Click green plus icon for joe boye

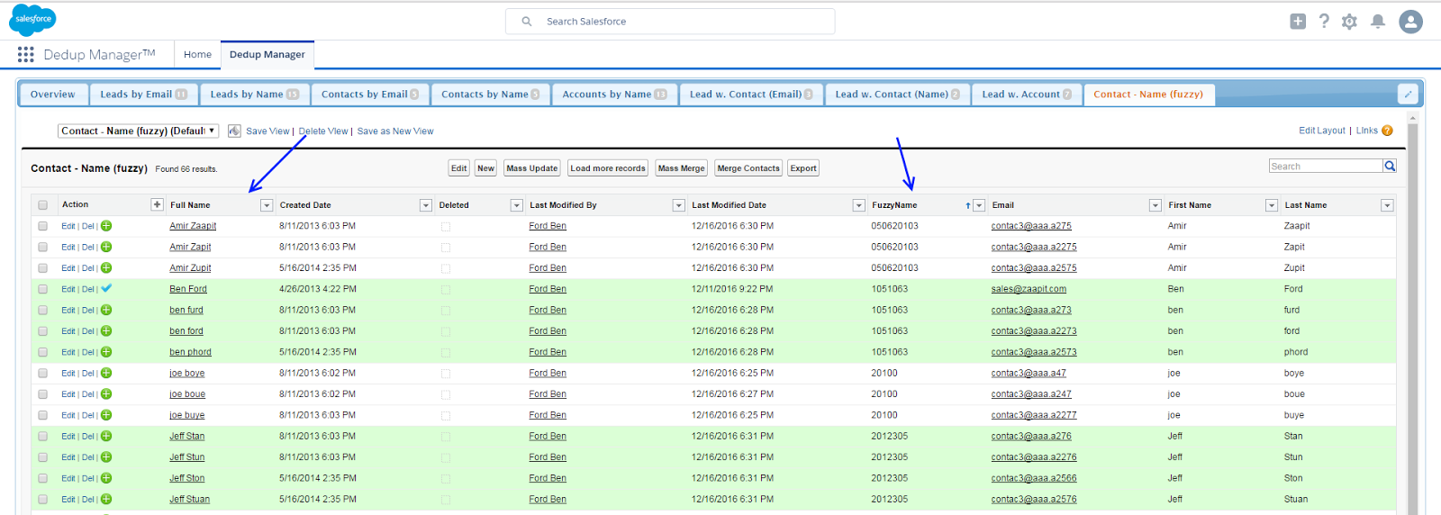tap(106, 373)
